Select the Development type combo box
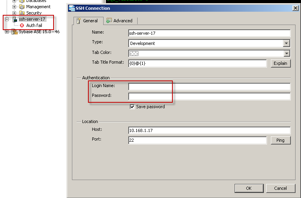 [x=209, y=43]
